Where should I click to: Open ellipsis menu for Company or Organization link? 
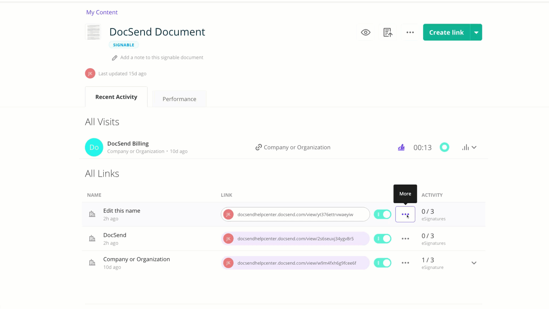pos(405,263)
